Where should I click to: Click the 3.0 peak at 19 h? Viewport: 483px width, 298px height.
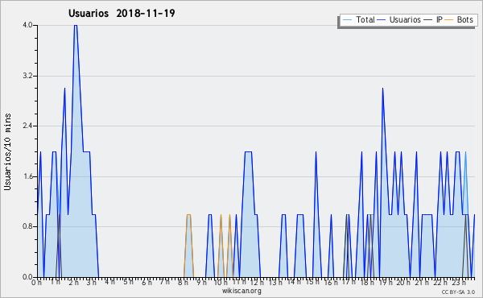tap(382, 89)
